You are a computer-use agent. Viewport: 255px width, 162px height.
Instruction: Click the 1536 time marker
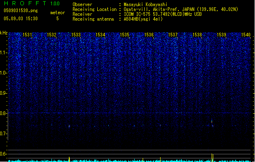149,35
